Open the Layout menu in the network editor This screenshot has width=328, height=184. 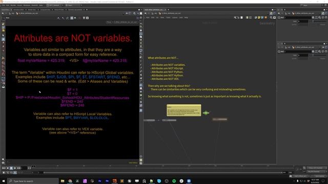[x=175, y=18]
